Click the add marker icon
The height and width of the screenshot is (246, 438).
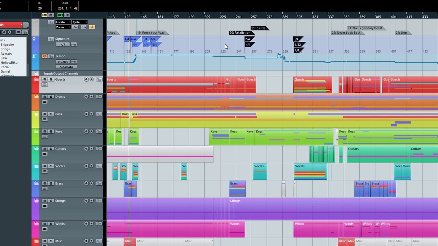(x=75, y=27)
